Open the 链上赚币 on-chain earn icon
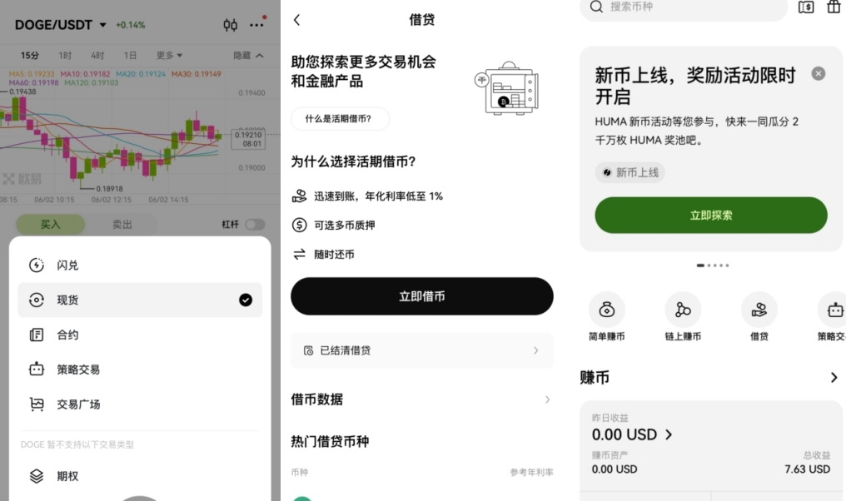The height and width of the screenshot is (501, 846). (x=683, y=310)
